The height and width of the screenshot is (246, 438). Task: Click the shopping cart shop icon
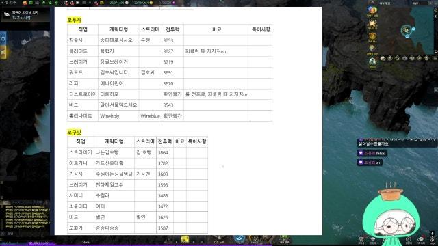tap(361, 239)
